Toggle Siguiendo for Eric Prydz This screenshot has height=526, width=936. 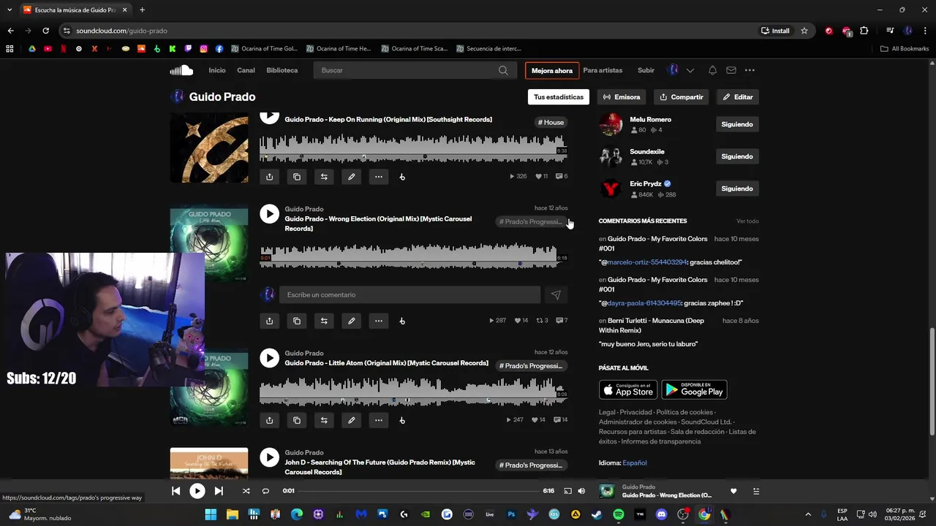(737, 188)
